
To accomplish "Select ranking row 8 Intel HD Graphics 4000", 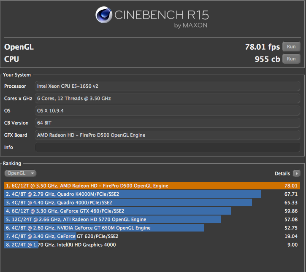I will point(152,245).
